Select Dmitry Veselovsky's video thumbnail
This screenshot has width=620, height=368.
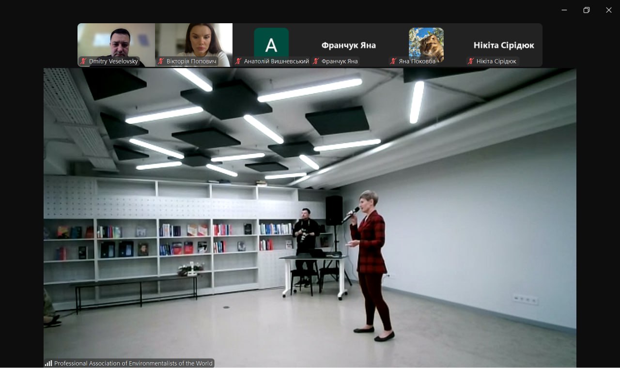click(116, 45)
